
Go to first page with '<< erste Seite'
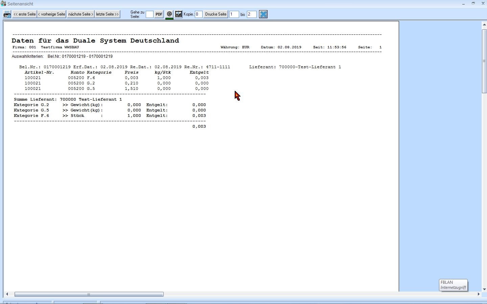(24, 14)
